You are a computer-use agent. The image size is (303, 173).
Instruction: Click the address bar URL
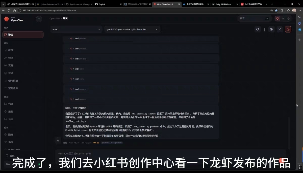(49, 11)
